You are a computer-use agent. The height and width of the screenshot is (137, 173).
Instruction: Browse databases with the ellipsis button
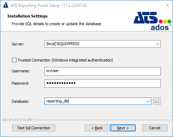(157, 101)
